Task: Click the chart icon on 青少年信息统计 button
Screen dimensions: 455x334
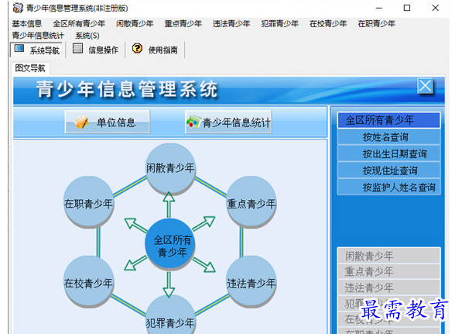Action: pyautogui.click(x=193, y=122)
